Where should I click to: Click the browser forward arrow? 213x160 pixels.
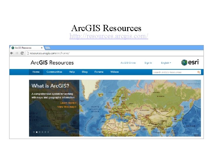pyautogui.click(x=17, y=53)
